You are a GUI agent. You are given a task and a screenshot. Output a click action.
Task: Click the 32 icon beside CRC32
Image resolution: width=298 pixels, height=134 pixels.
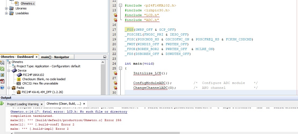tap(19, 84)
